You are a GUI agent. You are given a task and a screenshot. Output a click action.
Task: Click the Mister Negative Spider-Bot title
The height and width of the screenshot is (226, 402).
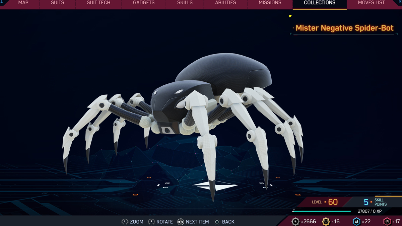pos(344,28)
